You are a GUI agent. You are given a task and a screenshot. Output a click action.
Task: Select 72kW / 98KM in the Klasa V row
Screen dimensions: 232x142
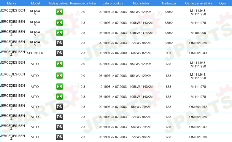(x=141, y=43)
